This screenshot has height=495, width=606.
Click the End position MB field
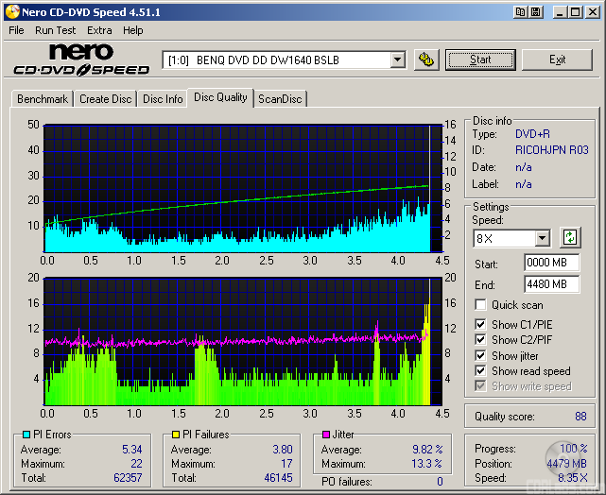click(x=551, y=284)
